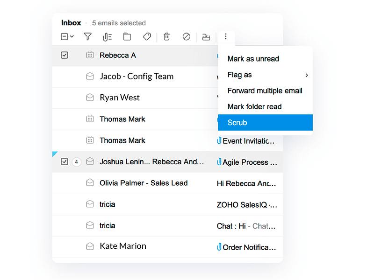Open the attachment view options icon

108,36
